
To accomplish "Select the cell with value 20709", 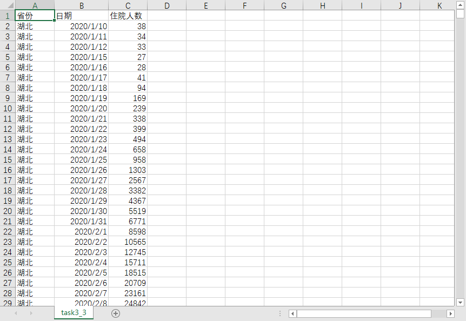I will tap(128, 283).
